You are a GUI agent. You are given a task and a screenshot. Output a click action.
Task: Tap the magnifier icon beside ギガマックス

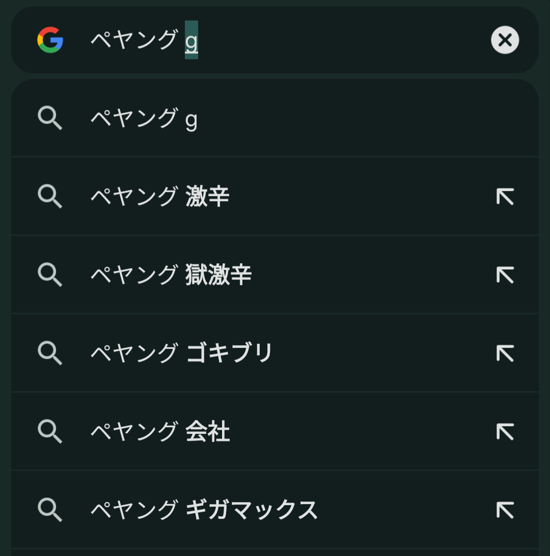point(50,510)
